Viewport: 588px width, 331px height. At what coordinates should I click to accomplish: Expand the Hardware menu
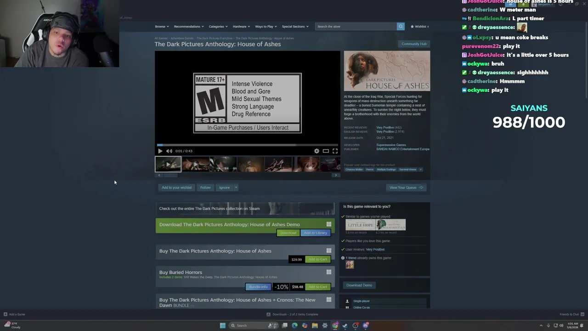[241, 26]
